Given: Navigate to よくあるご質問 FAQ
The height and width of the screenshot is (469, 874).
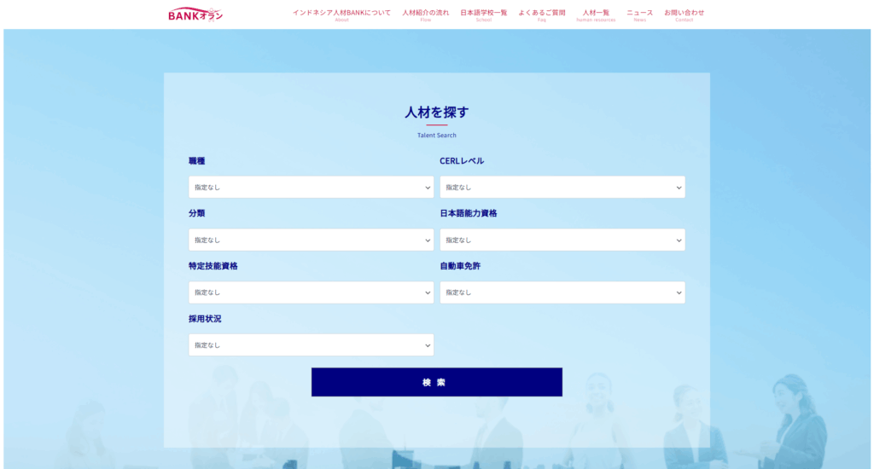Looking at the screenshot, I should pyautogui.click(x=541, y=14).
